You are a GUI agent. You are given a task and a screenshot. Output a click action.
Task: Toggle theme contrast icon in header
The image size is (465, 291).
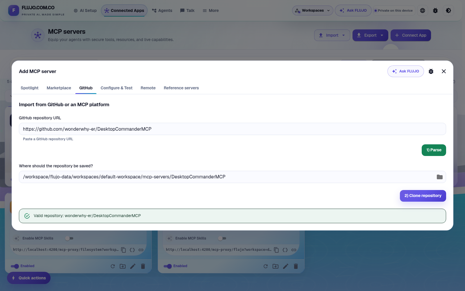point(448,10)
